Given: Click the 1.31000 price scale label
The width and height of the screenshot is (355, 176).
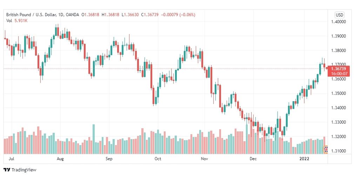Looking at the screenshot, I should [339, 151].
